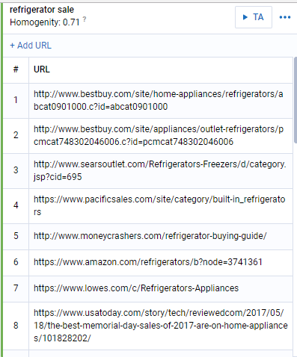297x357 pixels.
Task: Click row number 1 cell
Action: click(x=16, y=100)
